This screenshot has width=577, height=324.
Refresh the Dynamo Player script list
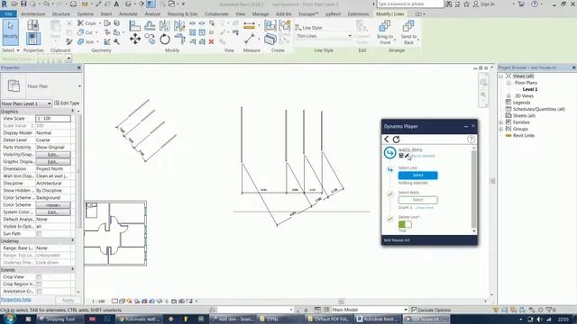[x=396, y=139]
